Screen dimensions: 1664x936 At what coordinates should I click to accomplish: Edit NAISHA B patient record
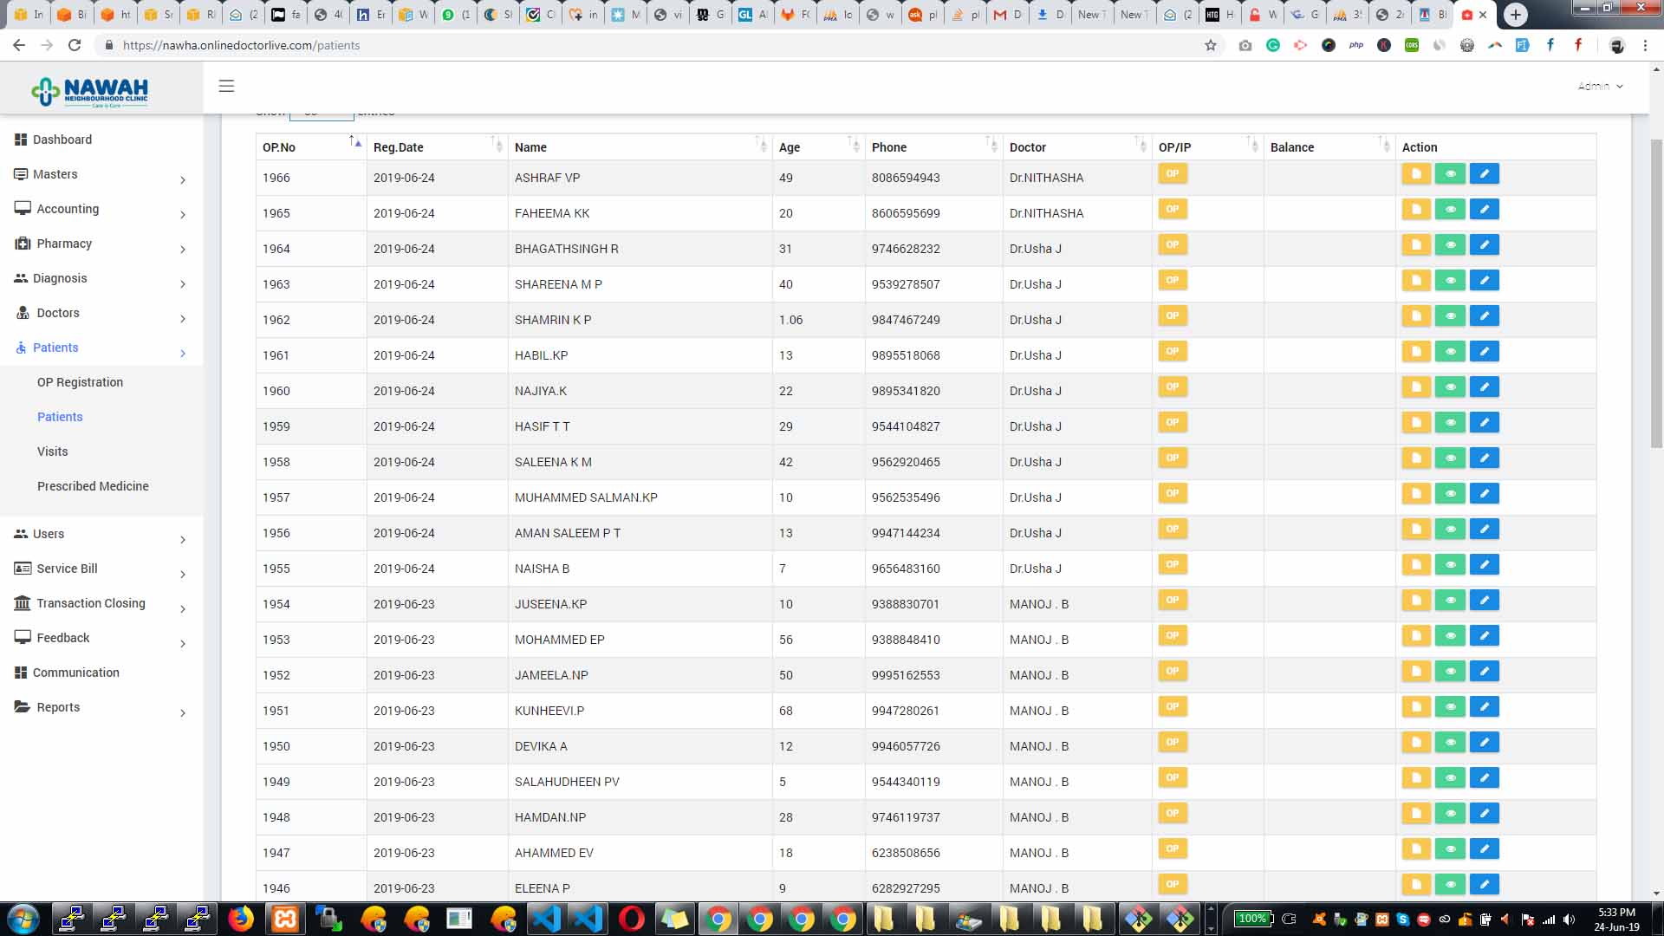[1485, 565]
